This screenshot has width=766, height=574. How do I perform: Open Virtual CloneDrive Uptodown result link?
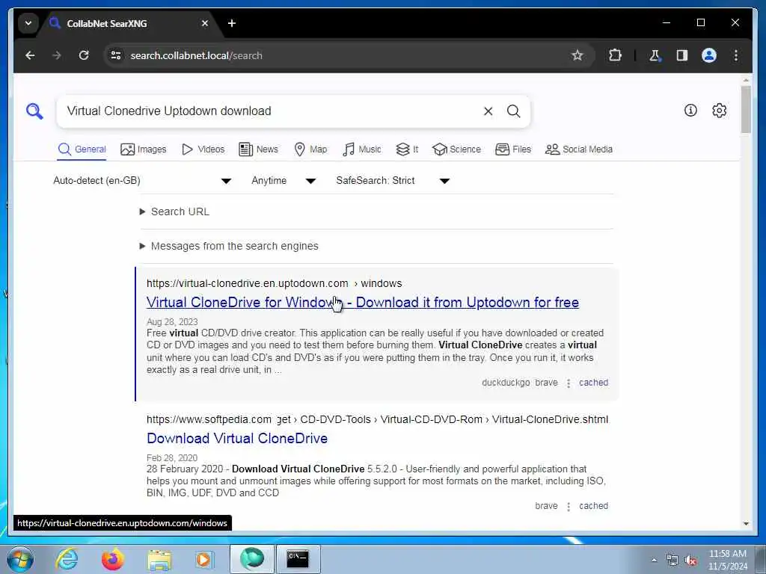tap(363, 303)
